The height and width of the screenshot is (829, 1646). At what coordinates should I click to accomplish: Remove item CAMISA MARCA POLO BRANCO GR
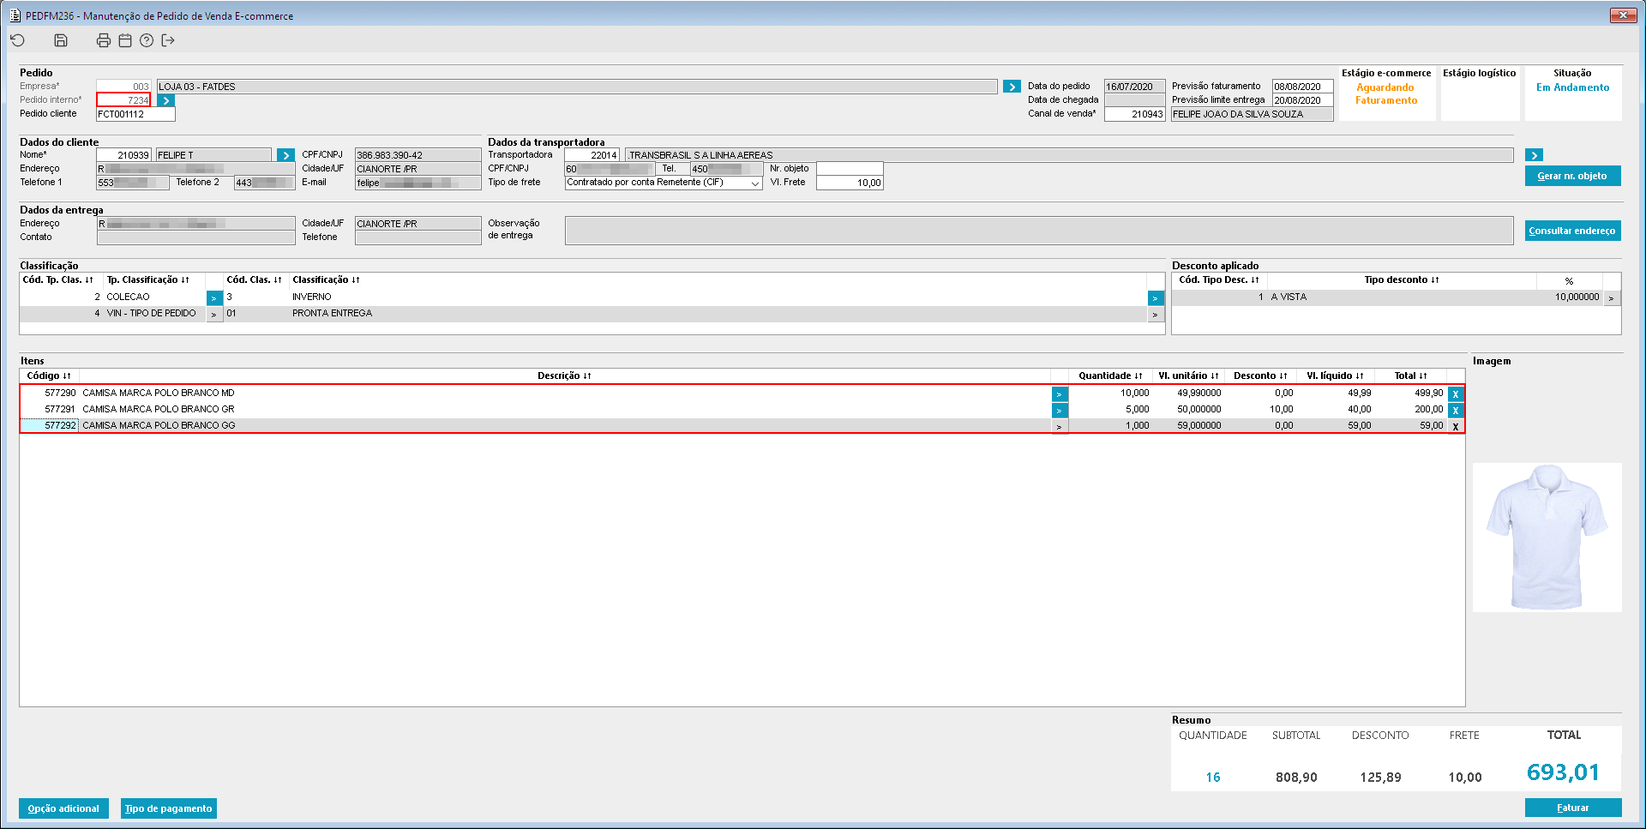click(1456, 410)
